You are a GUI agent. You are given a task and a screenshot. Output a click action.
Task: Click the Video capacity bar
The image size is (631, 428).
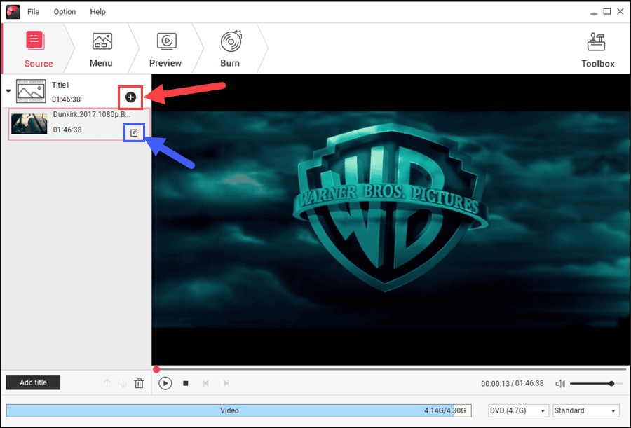click(238, 410)
